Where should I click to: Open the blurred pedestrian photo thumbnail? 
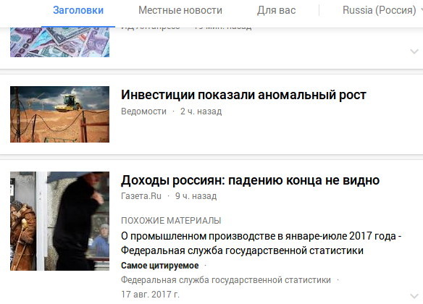59,221
